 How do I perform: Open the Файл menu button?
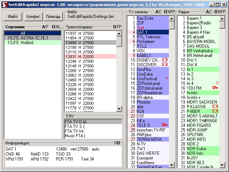point(13,16)
